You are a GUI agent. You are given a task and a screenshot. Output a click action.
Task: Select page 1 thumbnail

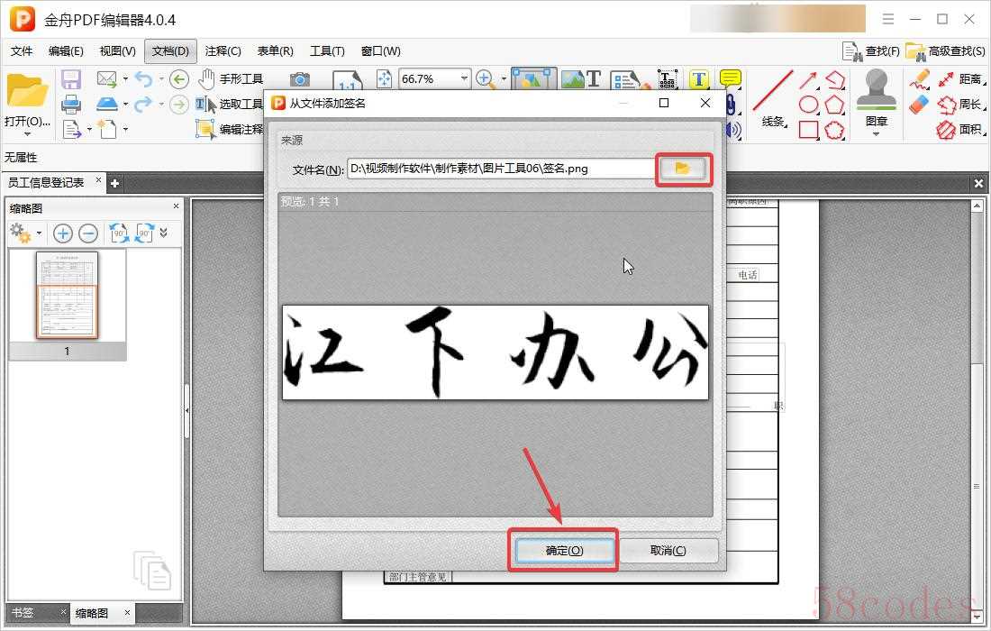pos(67,296)
